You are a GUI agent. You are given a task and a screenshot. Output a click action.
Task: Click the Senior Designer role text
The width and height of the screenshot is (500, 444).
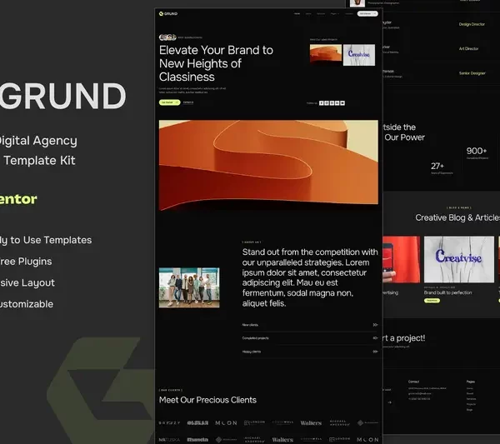click(472, 73)
